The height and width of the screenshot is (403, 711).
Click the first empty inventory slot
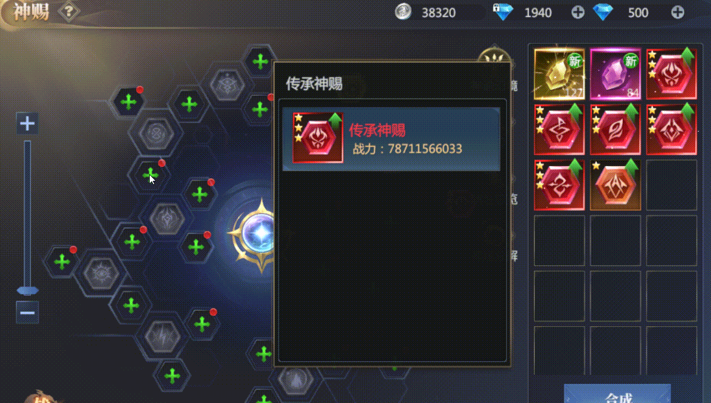pos(671,185)
